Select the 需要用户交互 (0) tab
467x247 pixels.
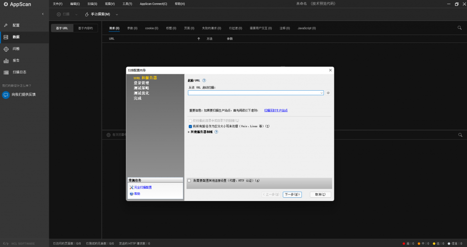point(260,28)
